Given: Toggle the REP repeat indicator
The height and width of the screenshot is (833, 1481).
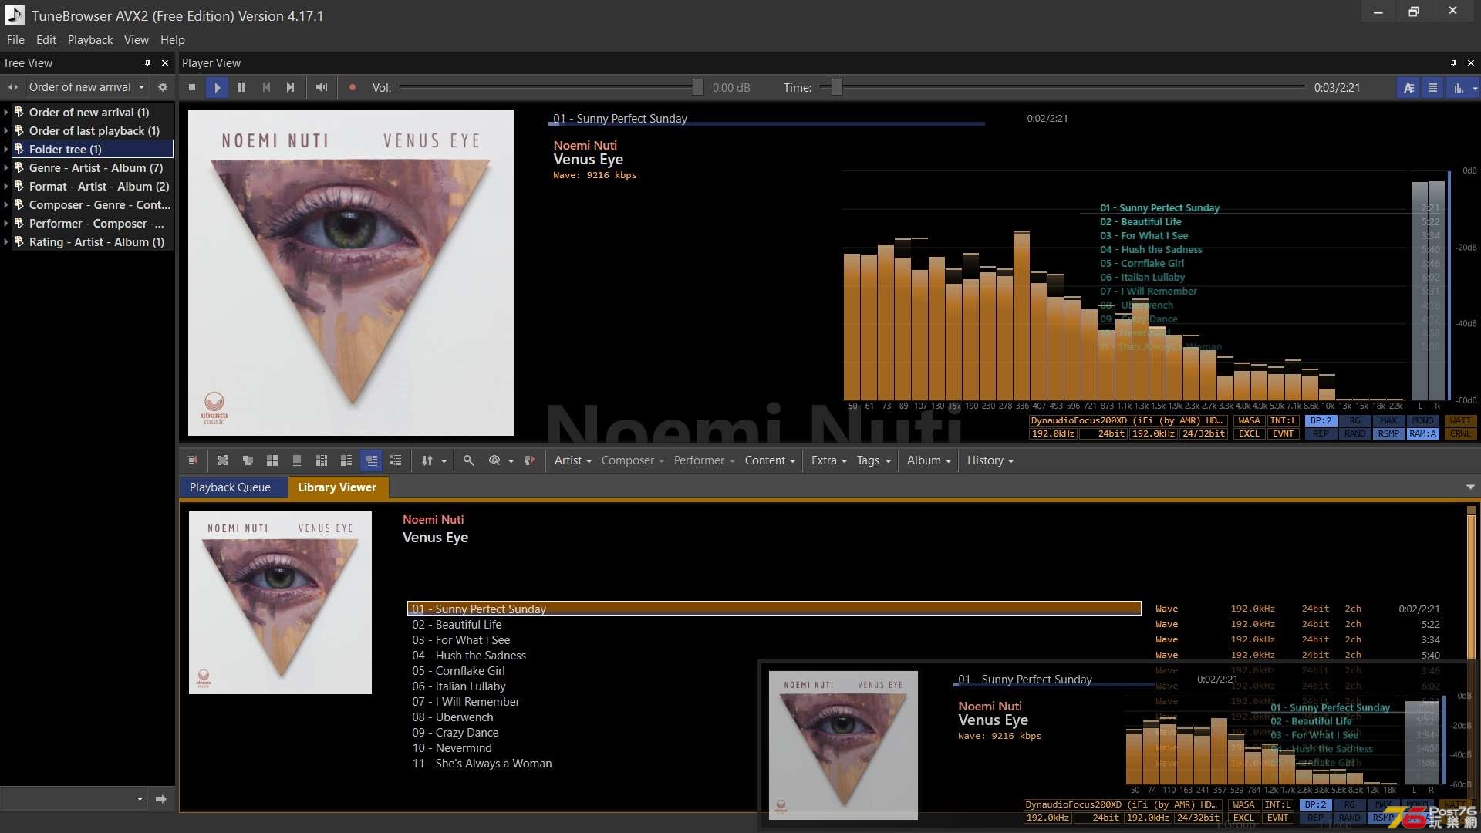Looking at the screenshot, I should click(1321, 433).
